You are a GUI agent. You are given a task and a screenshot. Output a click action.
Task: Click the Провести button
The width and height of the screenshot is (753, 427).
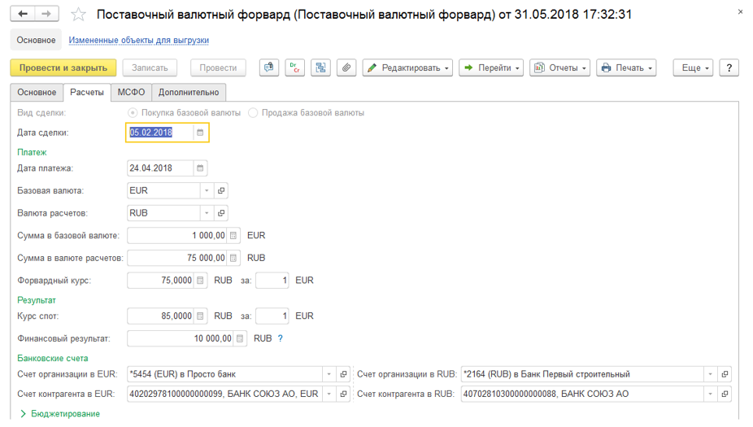point(218,68)
